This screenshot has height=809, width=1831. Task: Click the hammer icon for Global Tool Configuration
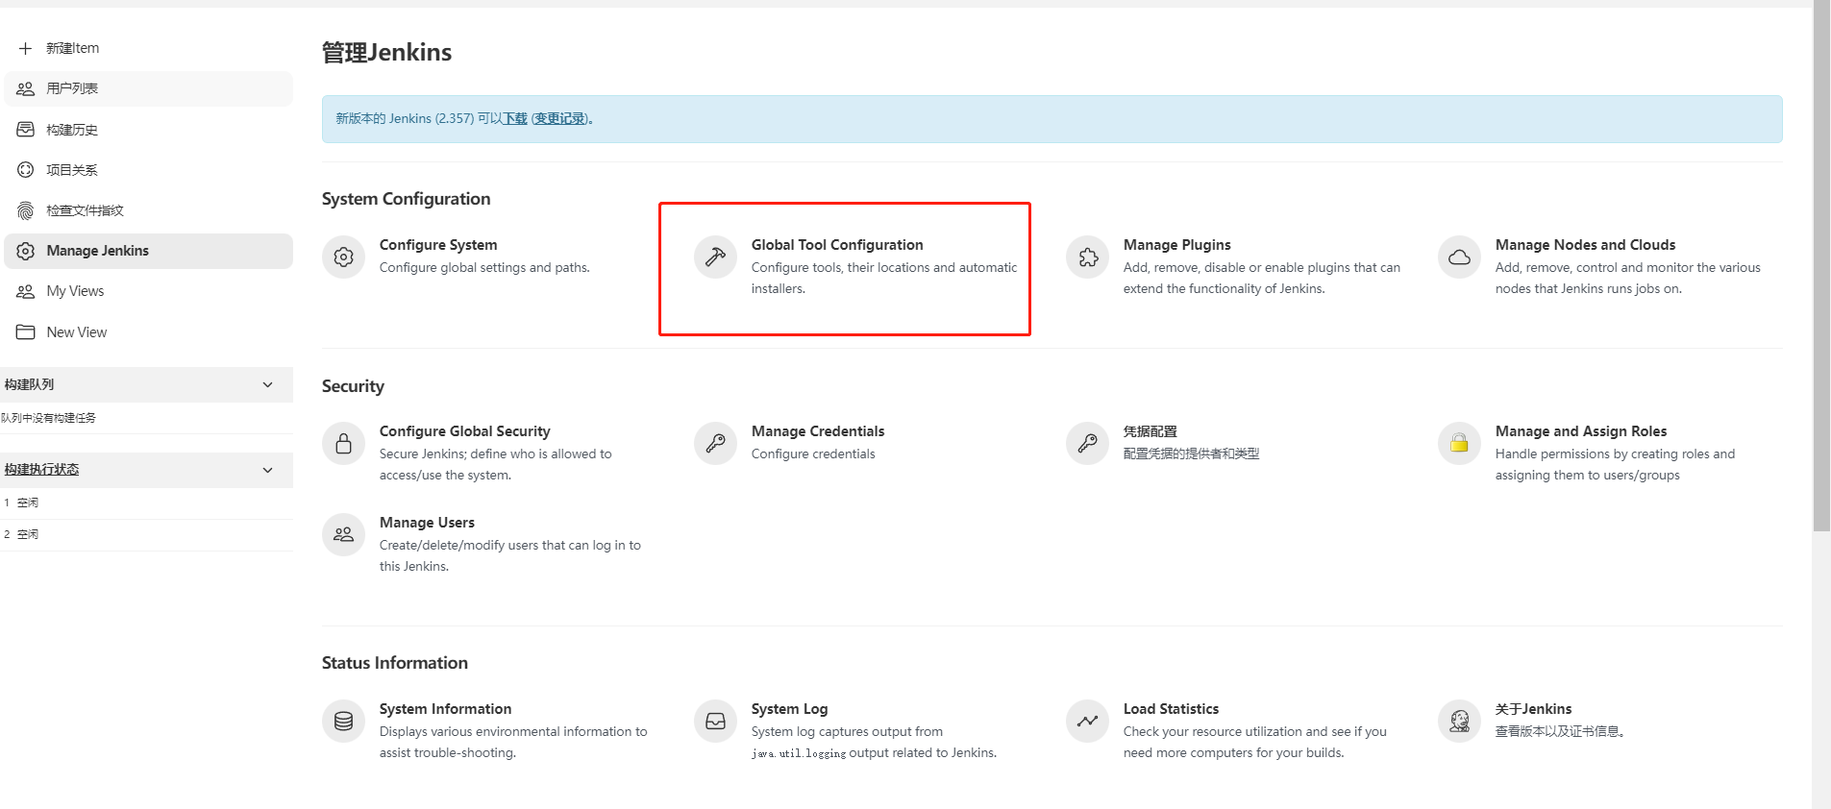pos(716,257)
